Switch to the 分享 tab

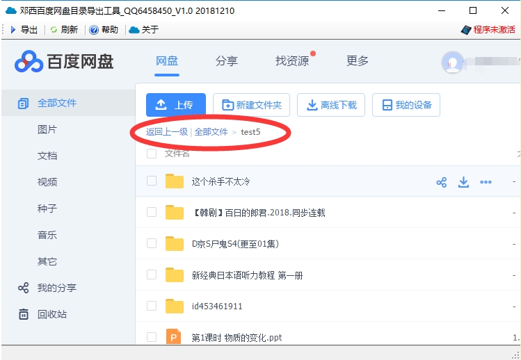click(x=227, y=61)
